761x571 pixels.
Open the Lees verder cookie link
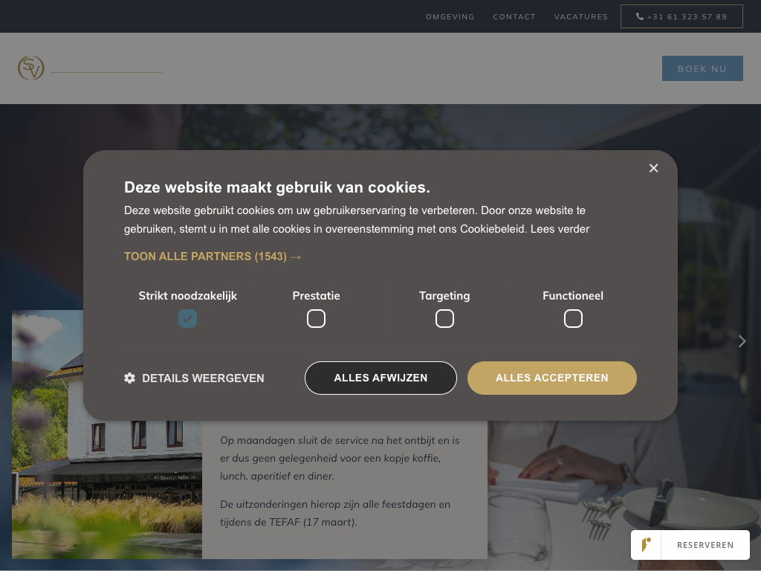coord(560,229)
